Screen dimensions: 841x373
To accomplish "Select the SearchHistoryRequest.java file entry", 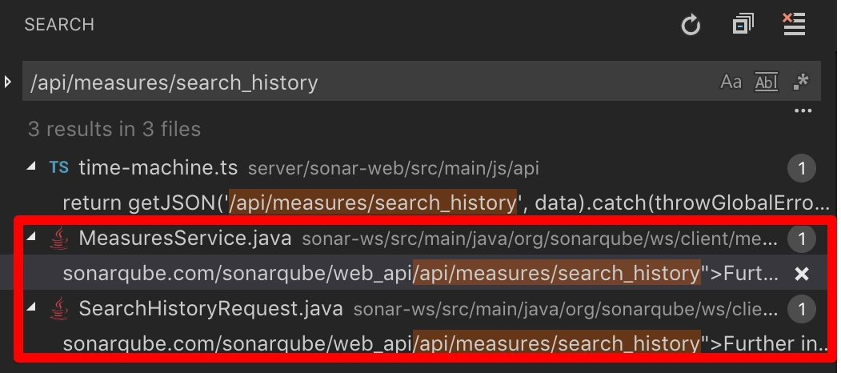I will pyautogui.click(x=210, y=309).
